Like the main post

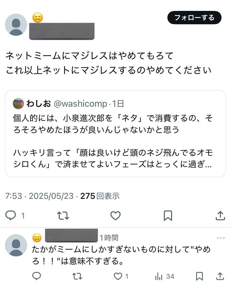point(115,215)
